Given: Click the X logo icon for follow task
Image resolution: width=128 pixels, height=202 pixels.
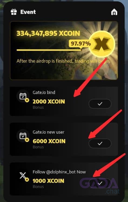Looking at the screenshot, I should pyautogui.click(x=23, y=176).
